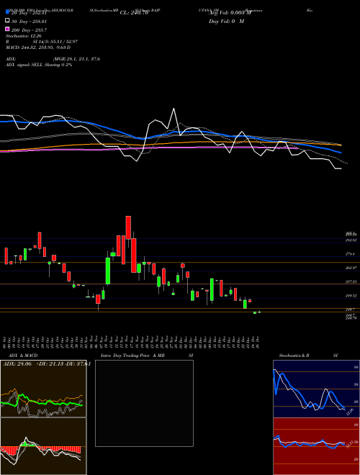
Task: Click the 'Intra Day Trading Price' panel title
Action: point(125,356)
